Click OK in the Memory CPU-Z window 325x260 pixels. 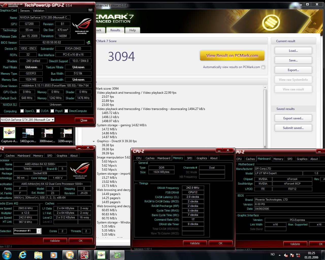(x=220, y=243)
